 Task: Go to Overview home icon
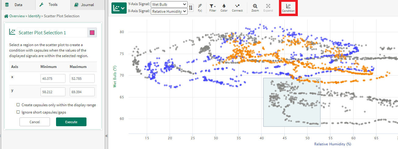click(6, 16)
